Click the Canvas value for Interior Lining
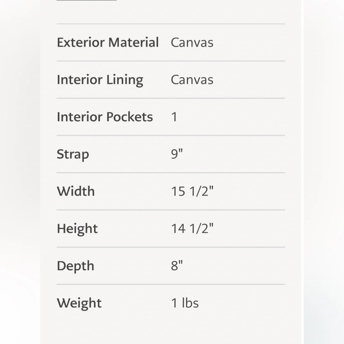The image size is (344, 344). [x=192, y=80]
